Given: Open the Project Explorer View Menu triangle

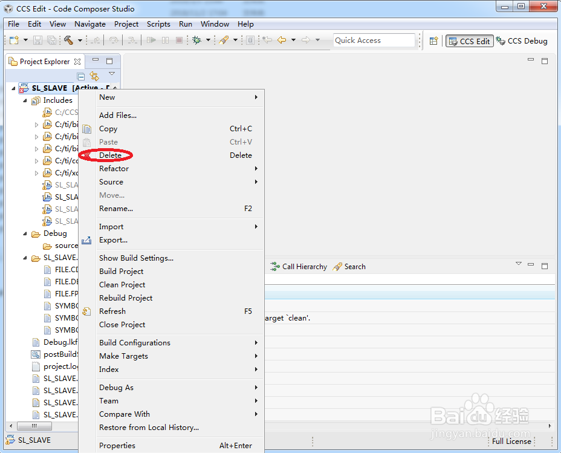Looking at the screenshot, I should click(112, 74).
